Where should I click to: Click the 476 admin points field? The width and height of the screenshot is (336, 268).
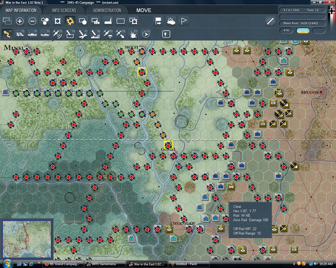286,30
